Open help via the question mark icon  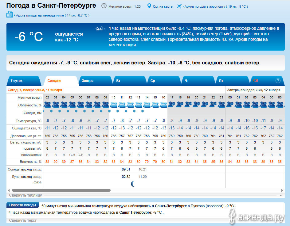tap(278, 81)
